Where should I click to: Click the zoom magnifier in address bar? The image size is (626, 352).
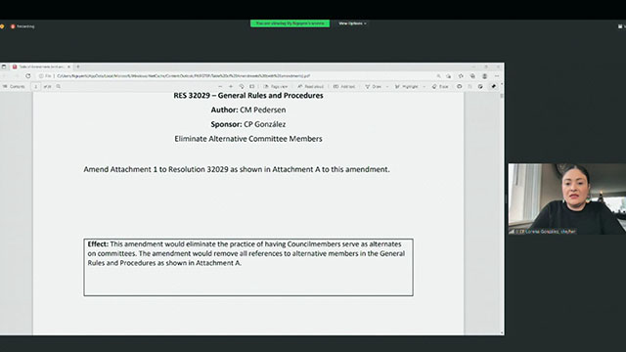click(x=438, y=76)
